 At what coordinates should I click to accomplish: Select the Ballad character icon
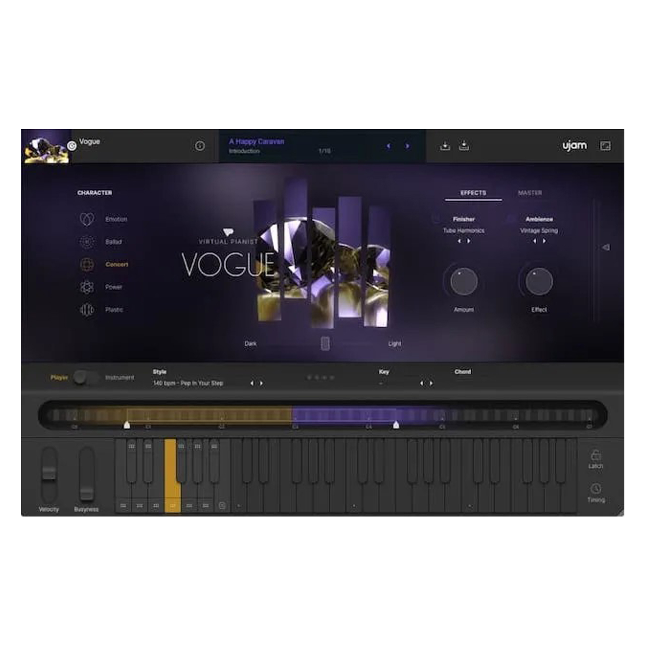(x=87, y=242)
